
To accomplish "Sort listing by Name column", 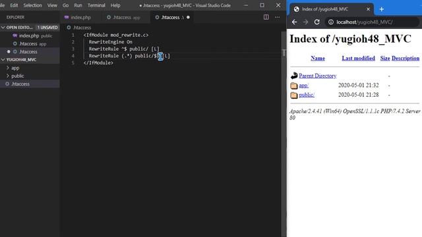I will 318,59.
